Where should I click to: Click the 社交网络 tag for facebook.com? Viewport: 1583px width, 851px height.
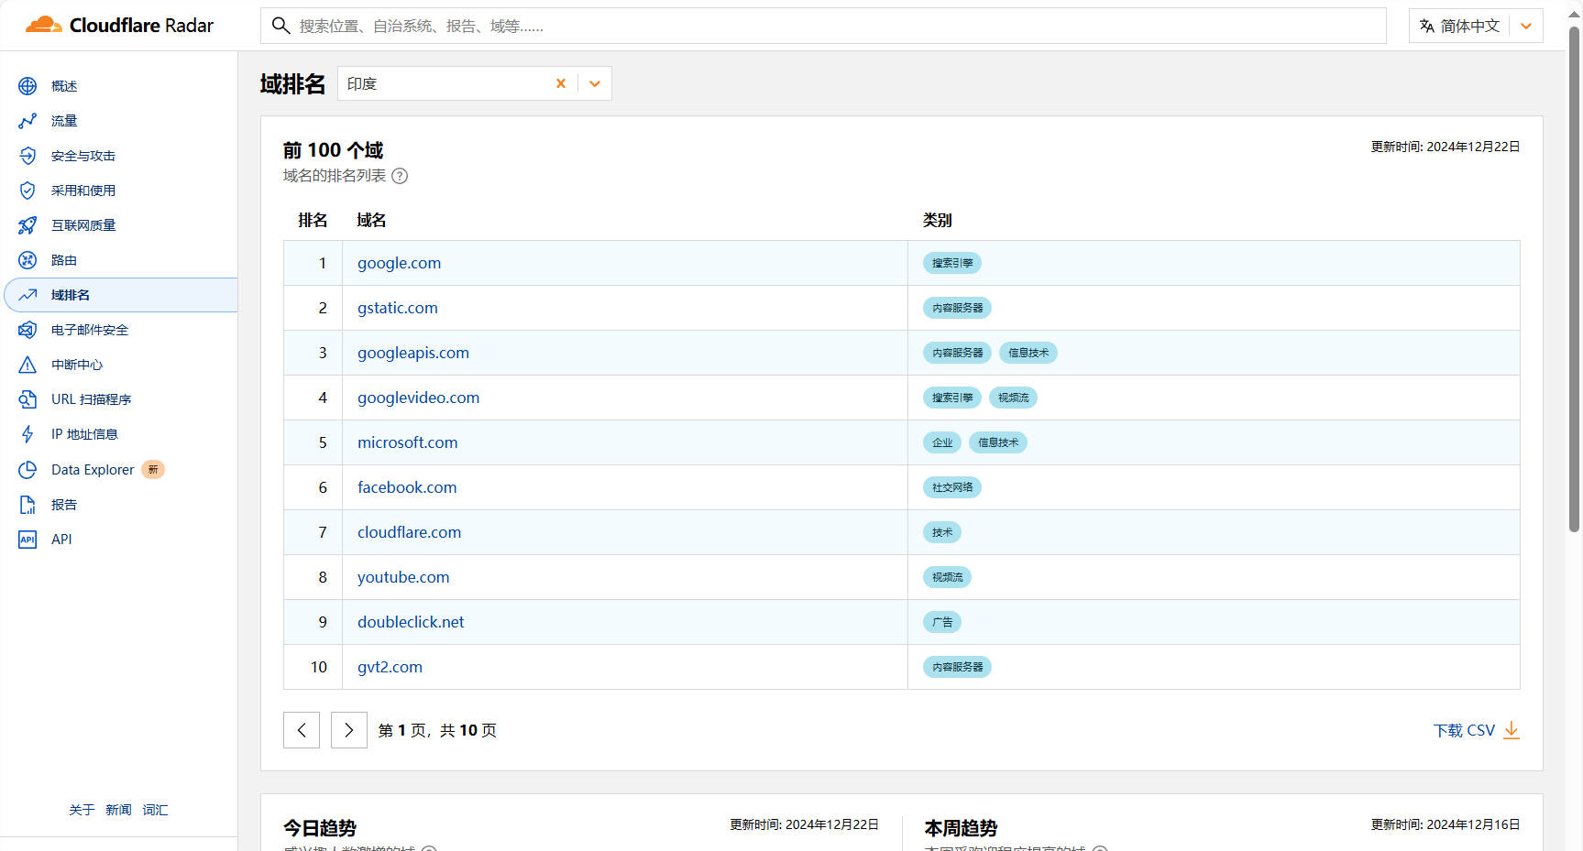[952, 487]
